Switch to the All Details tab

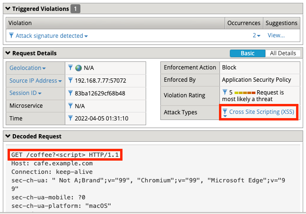click(283, 53)
